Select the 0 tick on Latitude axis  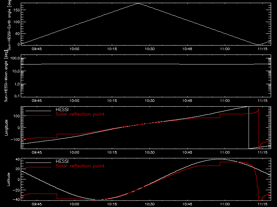pyautogui.click(x=19, y=179)
